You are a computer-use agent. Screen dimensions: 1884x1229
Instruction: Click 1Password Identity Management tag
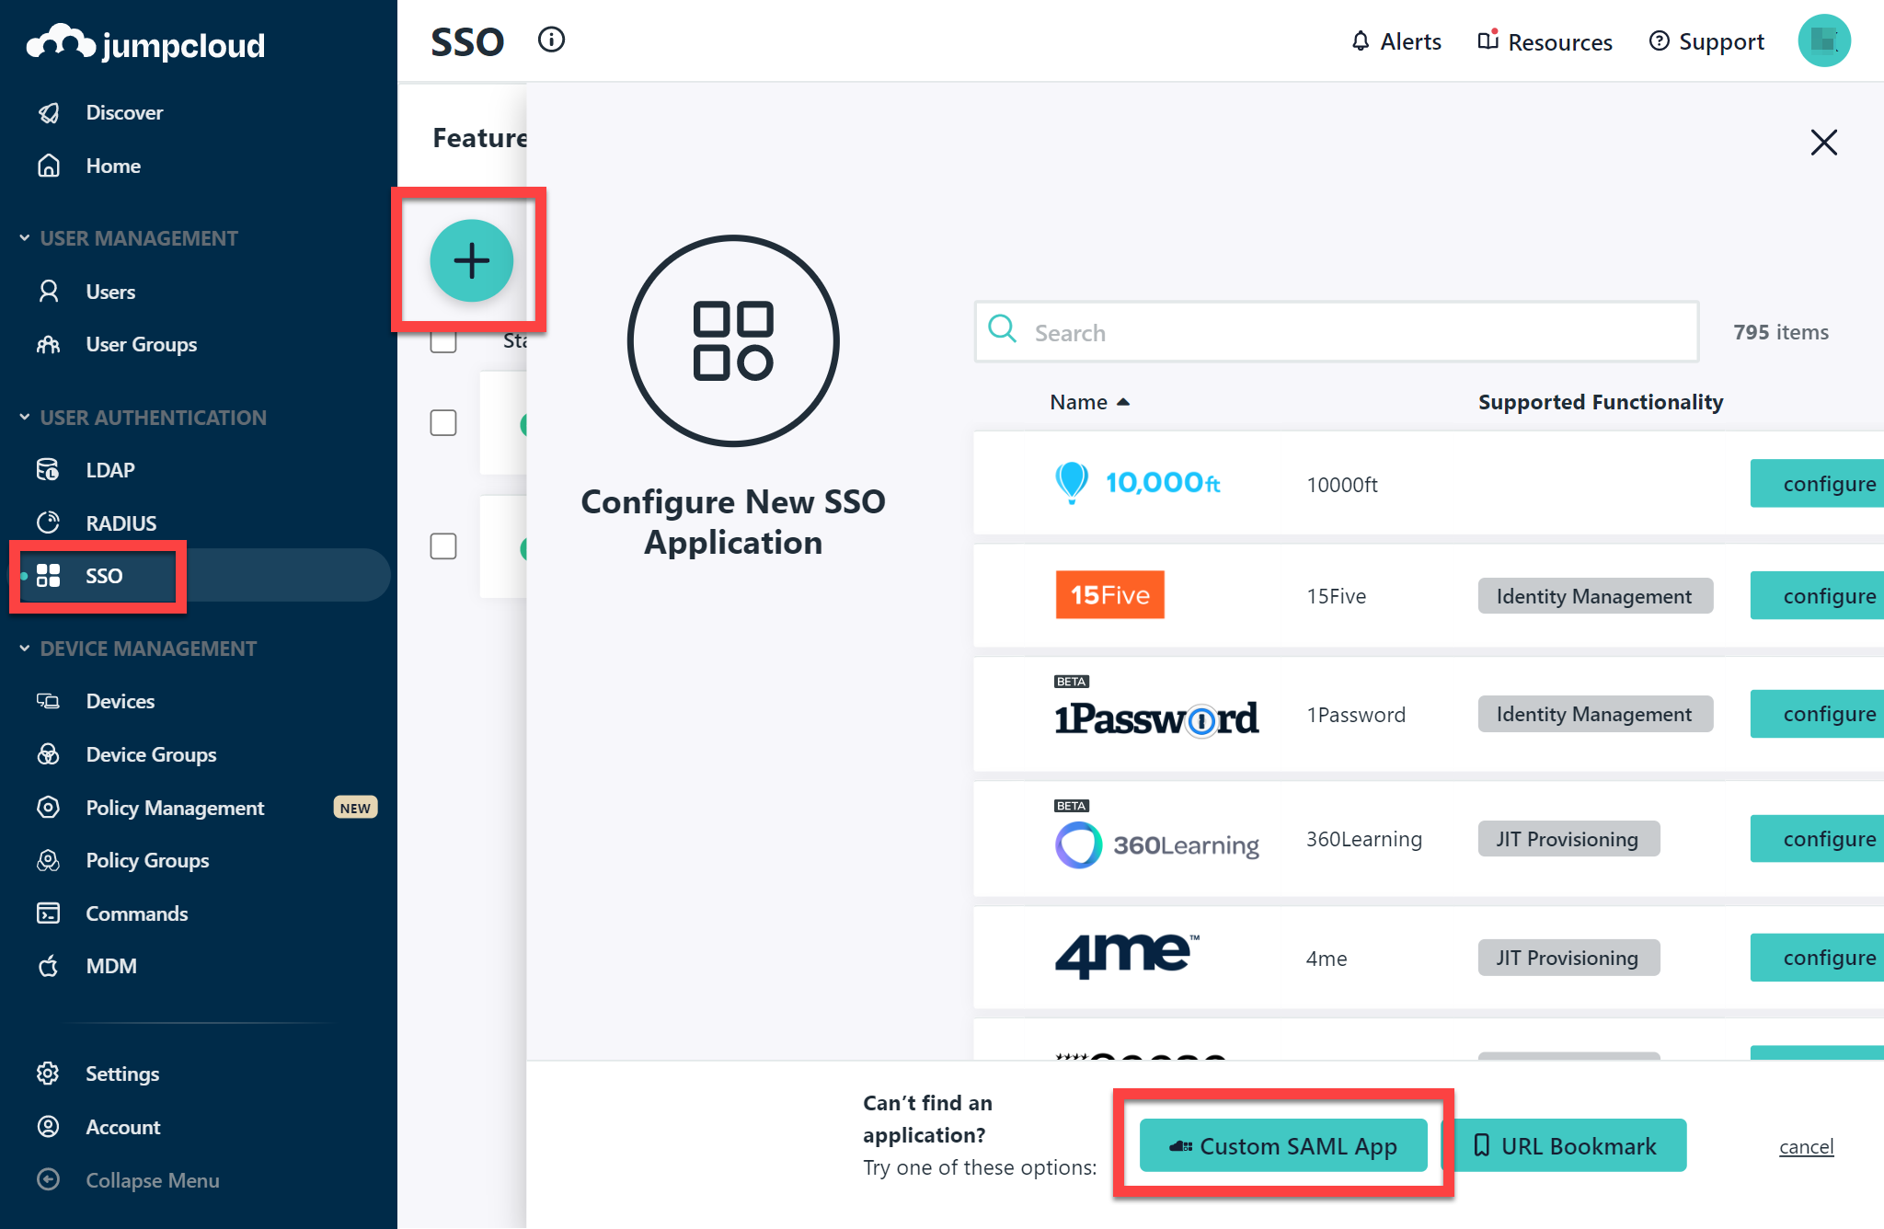pos(1595,714)
